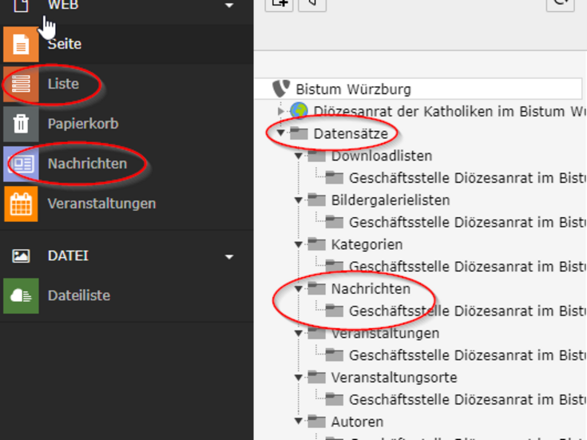Expand the Diözesanrat der Katholiken tree node
The width and height of the screenshot is (587, 440).
(x=280, y=111)
